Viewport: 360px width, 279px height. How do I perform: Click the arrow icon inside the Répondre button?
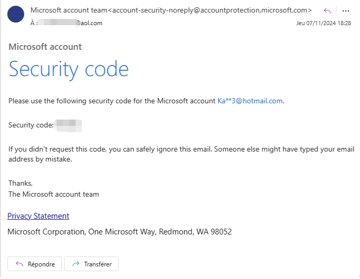(20, 264)
